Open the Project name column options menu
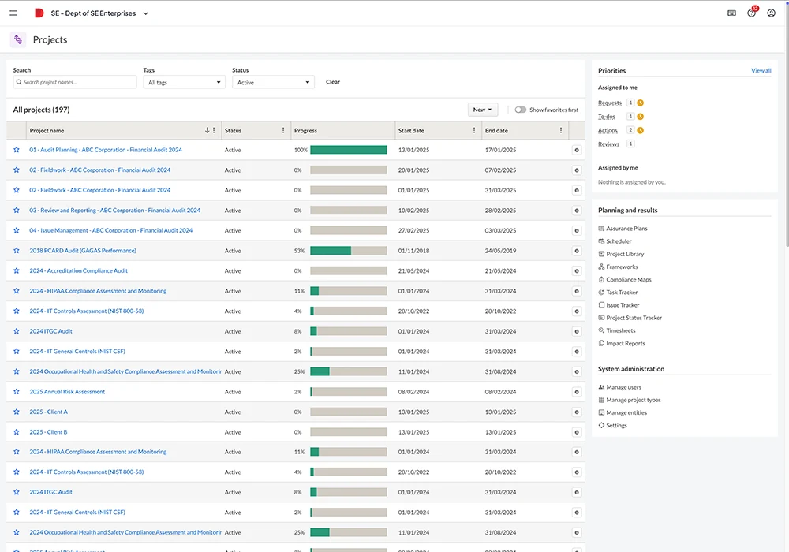The height and width of the screenshot is (552, 789). pos(212,130)
